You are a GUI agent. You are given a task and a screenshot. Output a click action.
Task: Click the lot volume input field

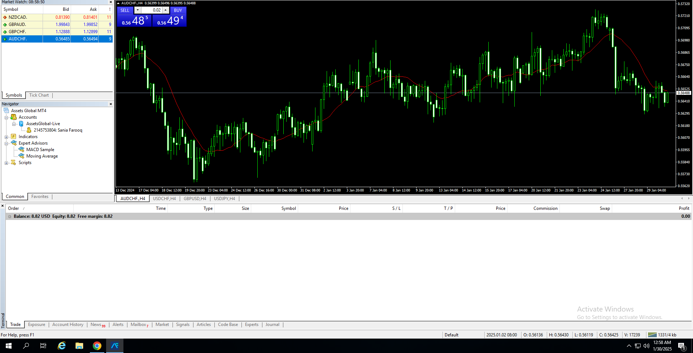[152, 10]
